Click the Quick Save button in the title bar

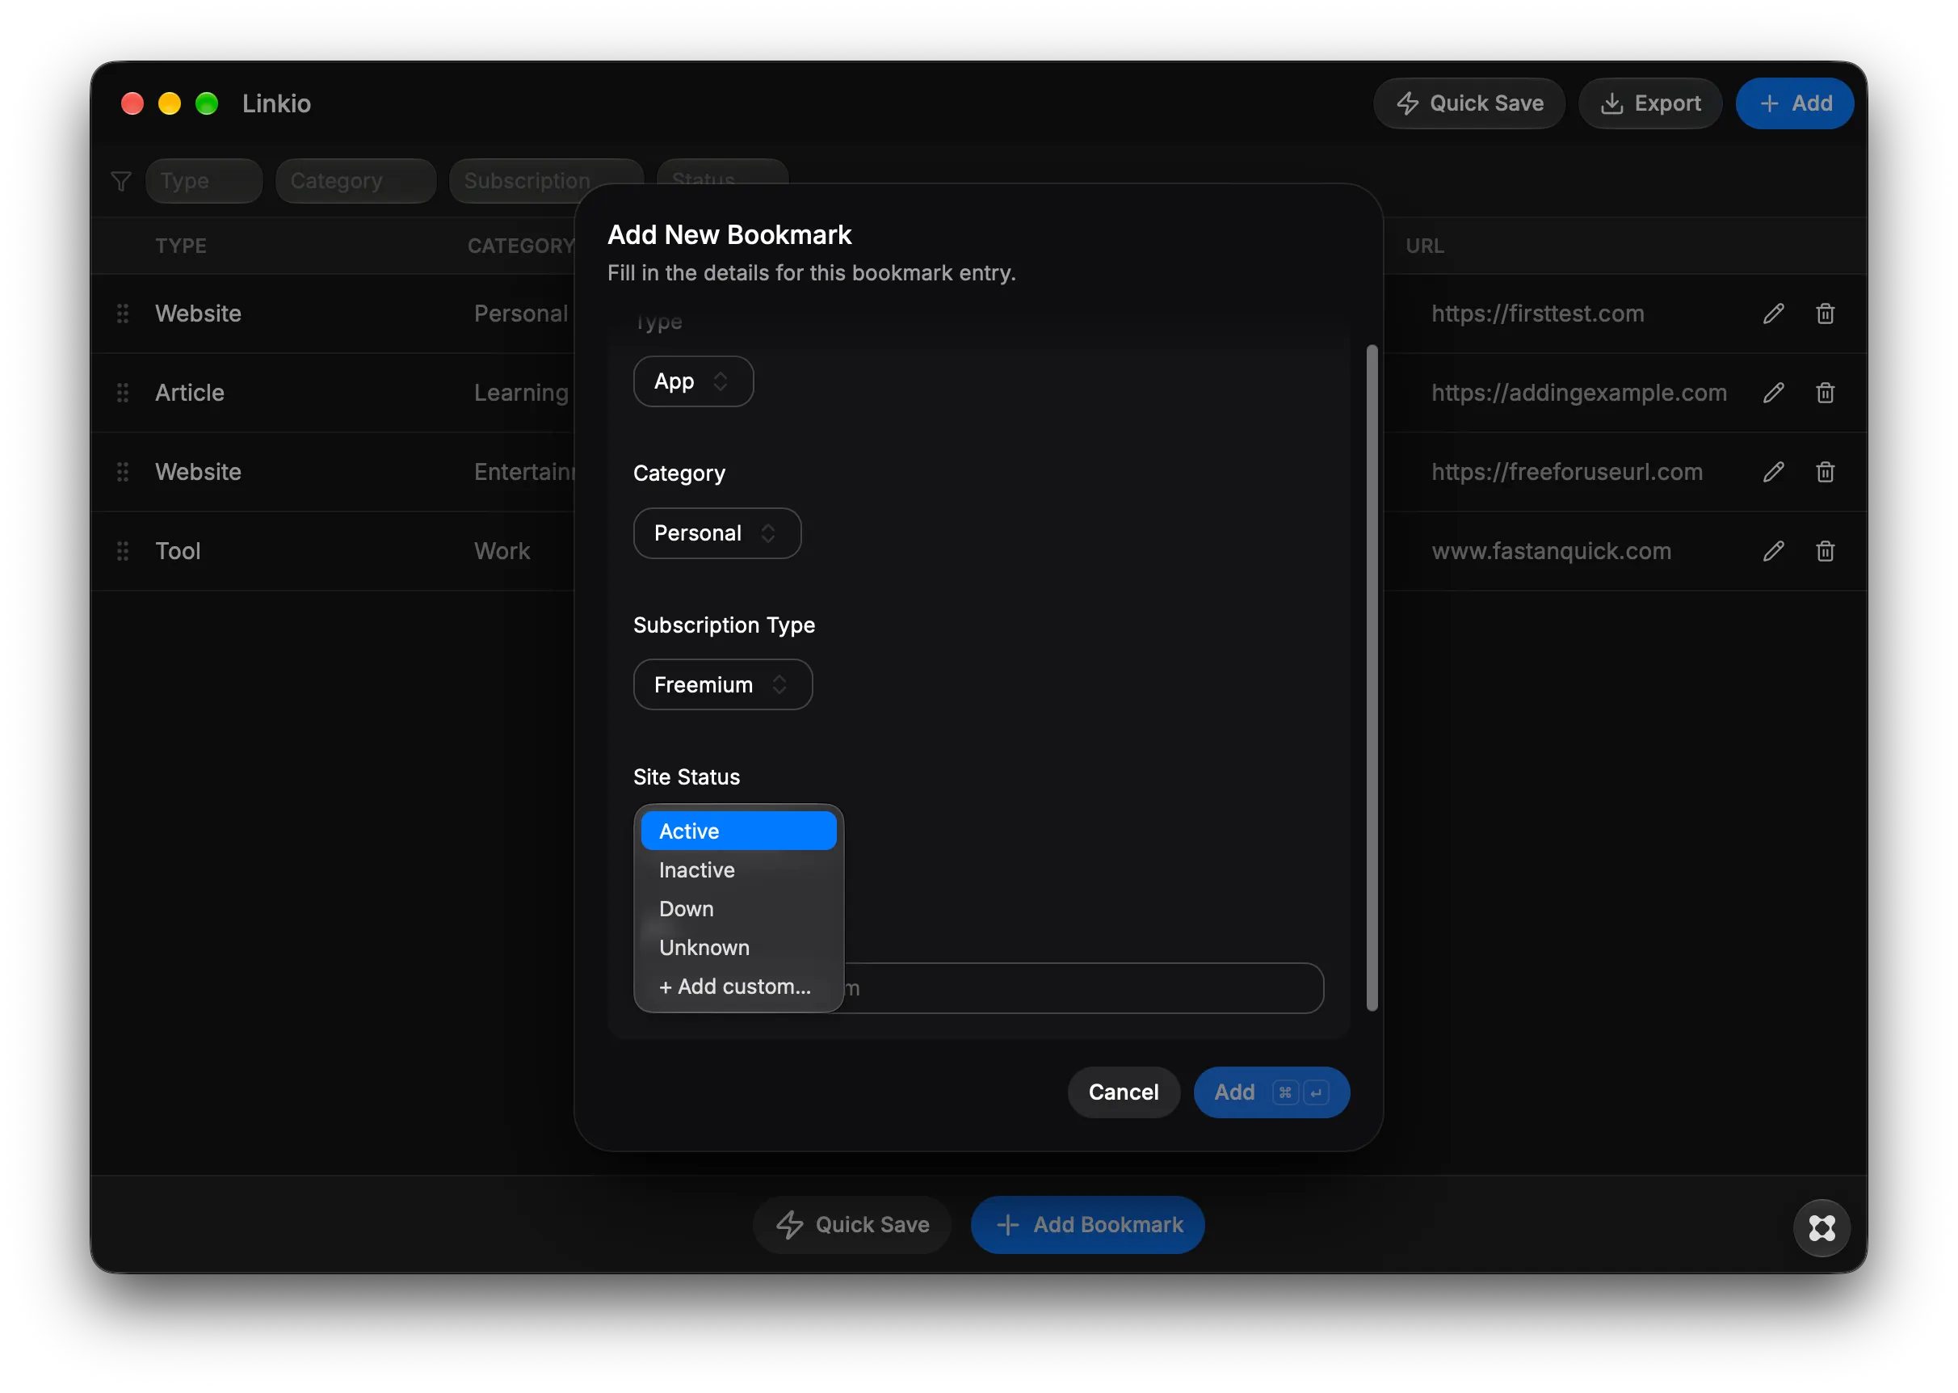1468,103
